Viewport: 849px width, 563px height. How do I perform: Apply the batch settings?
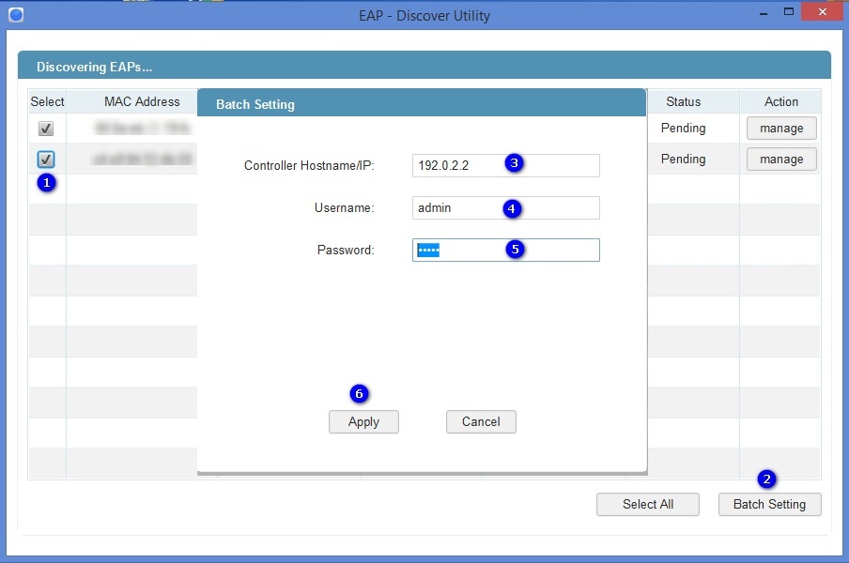click(x=363, y=421)
